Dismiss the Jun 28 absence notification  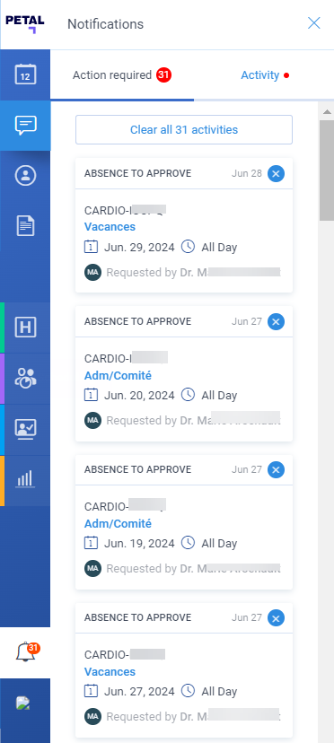coord(277,173)
